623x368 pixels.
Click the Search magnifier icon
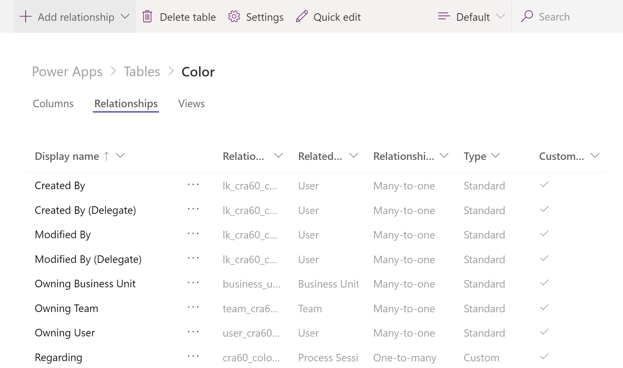pos(527,16)
